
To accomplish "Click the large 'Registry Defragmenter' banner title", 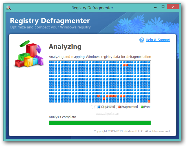I will pos(50,21).
